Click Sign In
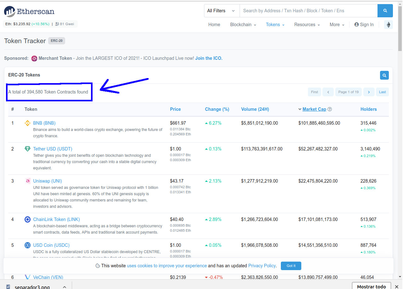 [364, 25]
